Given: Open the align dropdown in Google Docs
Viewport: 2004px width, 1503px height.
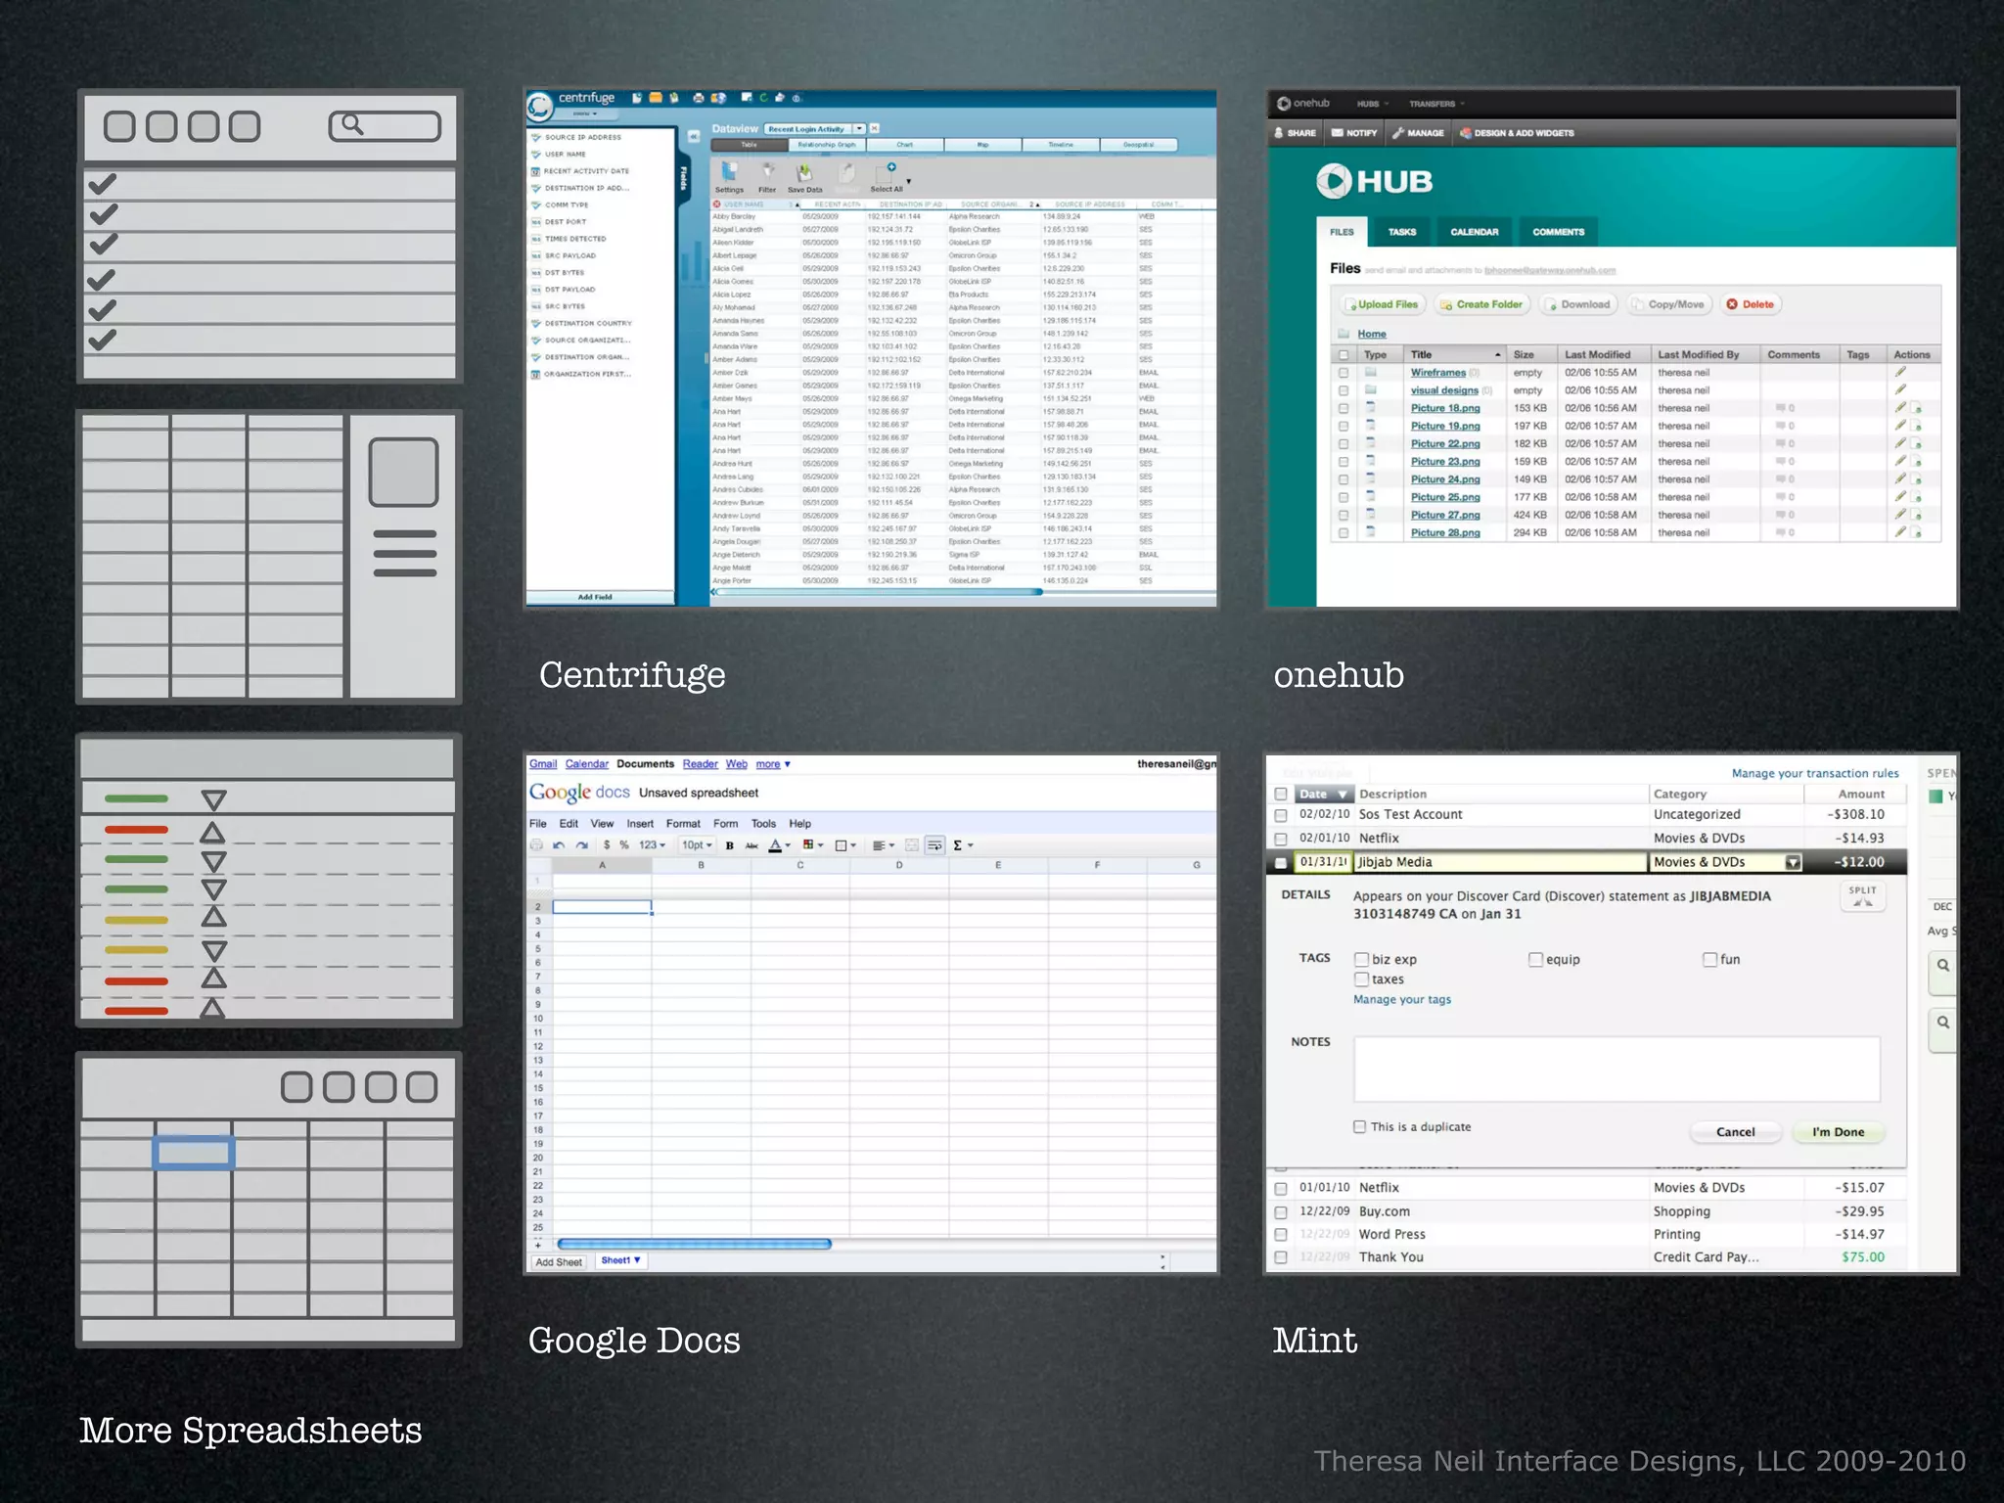Looking at the screenshot, I should [884, 845].
